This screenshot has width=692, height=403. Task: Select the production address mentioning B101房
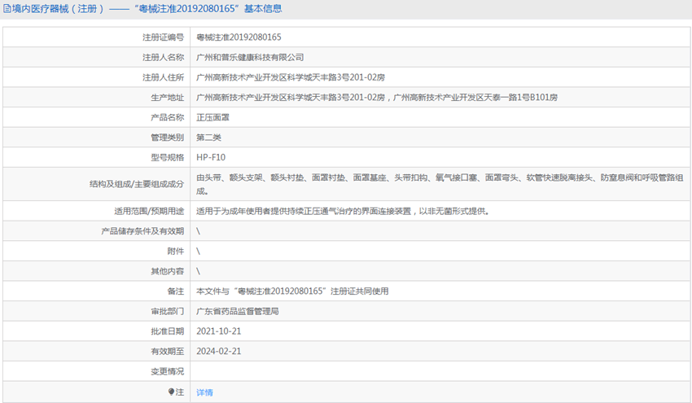[x=377, y=98]
